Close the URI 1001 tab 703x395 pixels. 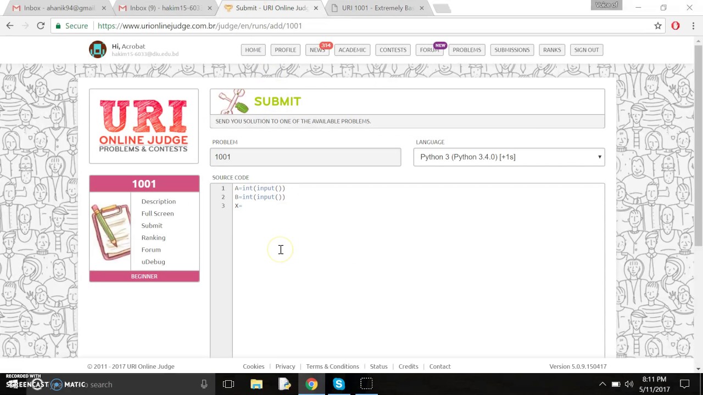tap(421, 8)
